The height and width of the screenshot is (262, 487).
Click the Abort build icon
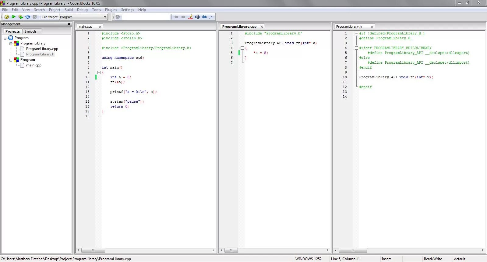[35, 17]
